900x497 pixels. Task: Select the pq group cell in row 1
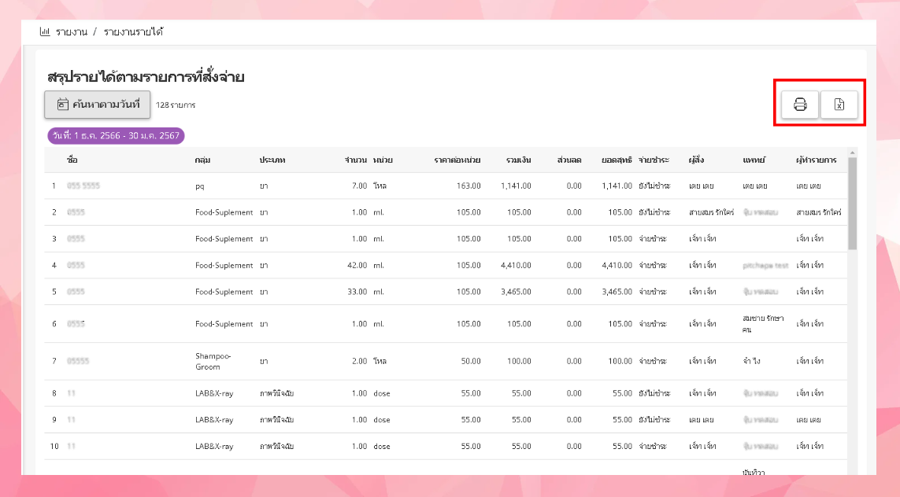coord(200,186)
